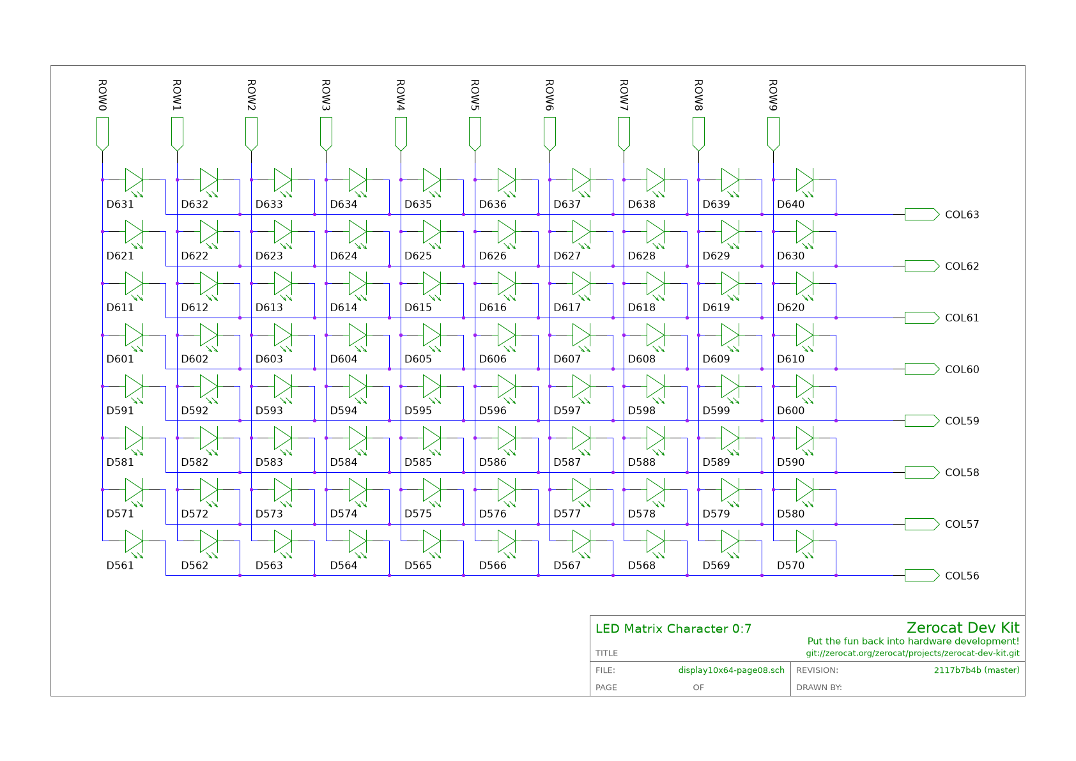
Task: Select the COL62 output port symbol
Action: 922,266
